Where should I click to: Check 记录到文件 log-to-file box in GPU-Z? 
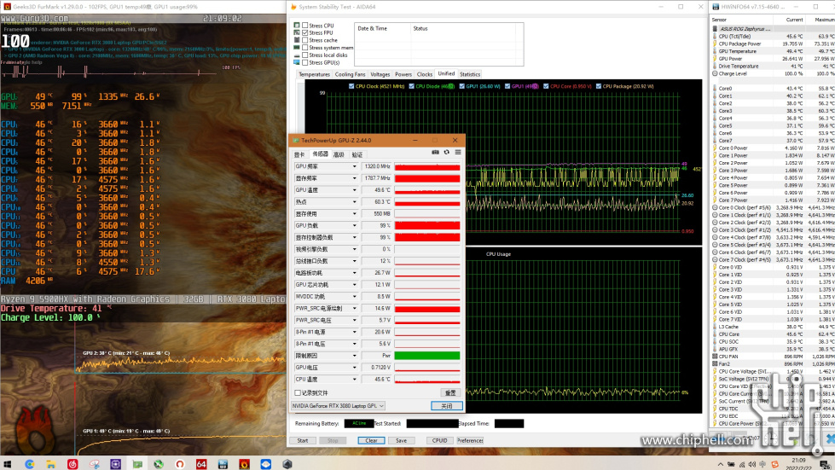pyautogui.click(x=298, y=393)
